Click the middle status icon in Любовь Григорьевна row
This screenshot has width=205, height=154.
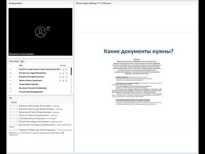pyautogui.click(x=63, y=80)
